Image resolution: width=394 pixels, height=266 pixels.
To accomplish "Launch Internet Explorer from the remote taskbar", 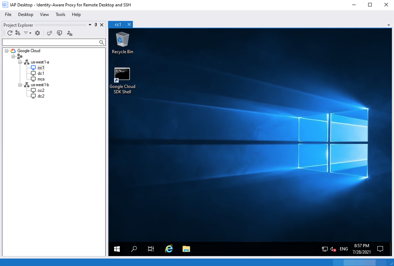I will (x=169, y=249).
